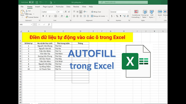This screenshot has height=104, width=186.
Task: Click Increase Decimal icon
Action: tap(124, 16)
